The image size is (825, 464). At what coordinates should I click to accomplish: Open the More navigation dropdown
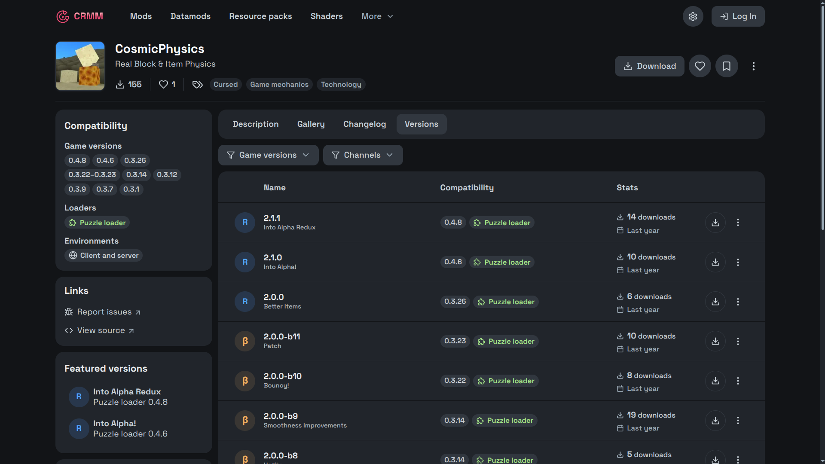377,16
